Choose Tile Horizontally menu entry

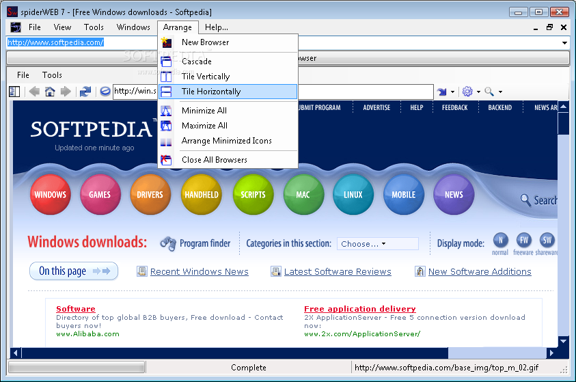tap(228, 92)
